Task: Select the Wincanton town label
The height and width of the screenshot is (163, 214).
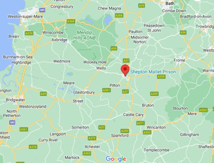Action: (x=156, y=127)
